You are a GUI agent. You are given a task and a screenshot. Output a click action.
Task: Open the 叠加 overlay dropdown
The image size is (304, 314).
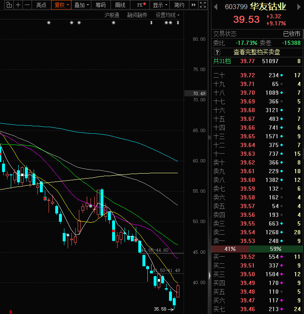click(x=81, y=5)
